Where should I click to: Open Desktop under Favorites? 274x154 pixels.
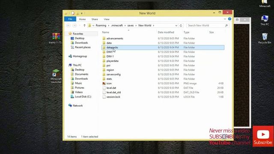80,38
